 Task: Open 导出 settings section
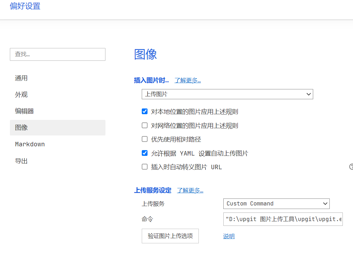pos(21,161)
